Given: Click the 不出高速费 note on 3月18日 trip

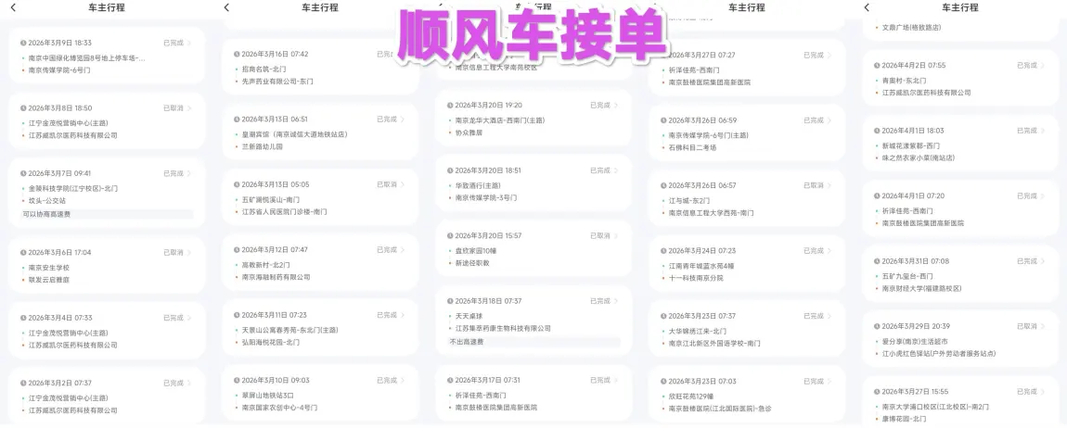Looking at the screenshot, I should (x=469, y=342).
